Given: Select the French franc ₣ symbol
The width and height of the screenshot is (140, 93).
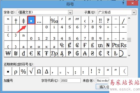Looking at the screenshot, I should [x=85, y=45].
